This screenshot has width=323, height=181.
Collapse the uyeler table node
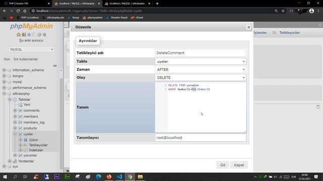click(x=15, y=134)
